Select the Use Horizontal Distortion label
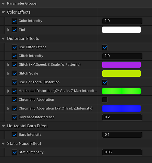The image size is (152, 163). (39, 82)
